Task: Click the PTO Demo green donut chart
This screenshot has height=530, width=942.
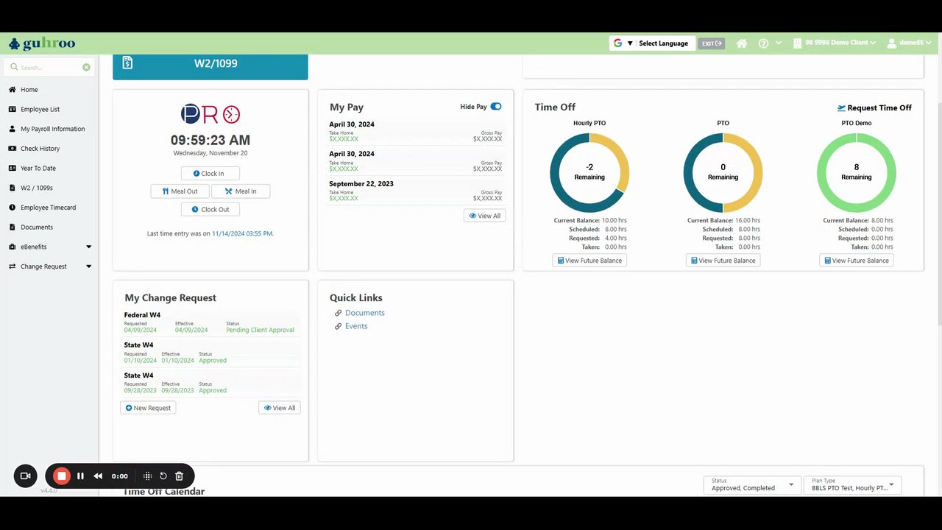Action: (x=857, y=172)
